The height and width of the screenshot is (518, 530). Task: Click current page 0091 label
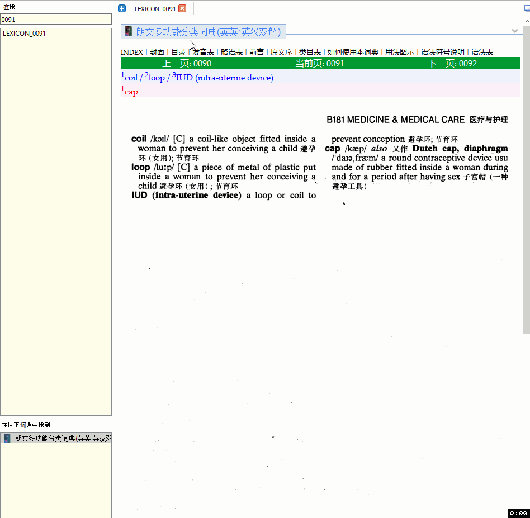click(320, 64)
